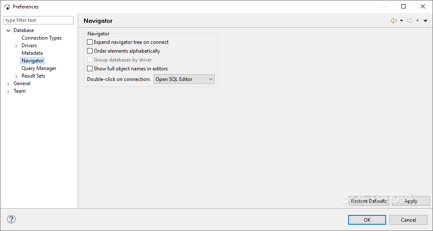Close the Preferences window

(423, 6)
